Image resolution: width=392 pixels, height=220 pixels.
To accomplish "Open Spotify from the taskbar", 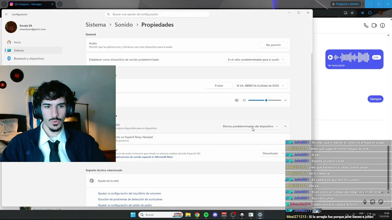I will [206, 215].
